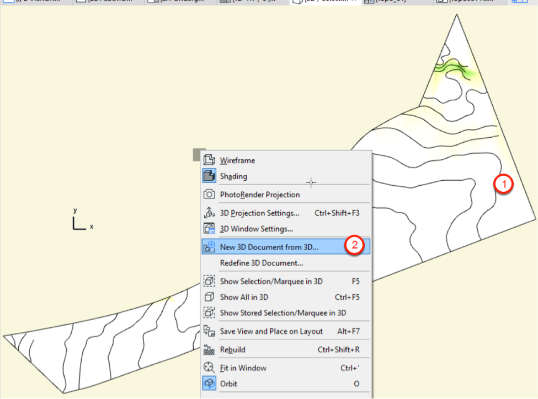538x399 pixels.
Task: Select the Shading view mode
Action: point(286,176)
